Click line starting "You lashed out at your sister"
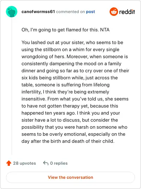This screenshot has height=189, width=141. (72, 42)
